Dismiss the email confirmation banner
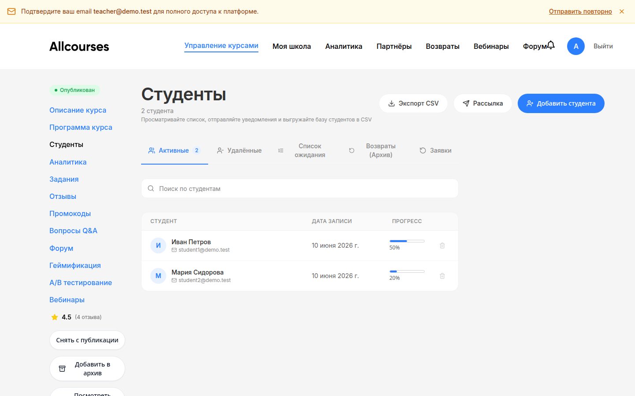Image resolution: width=635 pixels, height=396 pixels. tap(622, 11)
